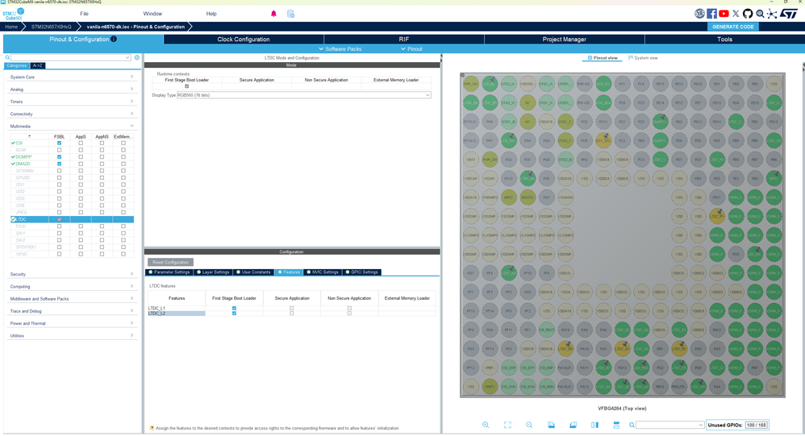Image resolution: width=805 pixels, height=436 pixels.
Task: Click the GENERATE CODE button
Action: [732, 27]
